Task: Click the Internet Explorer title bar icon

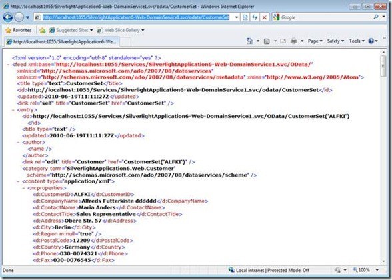Action: [x=6, y=6]
